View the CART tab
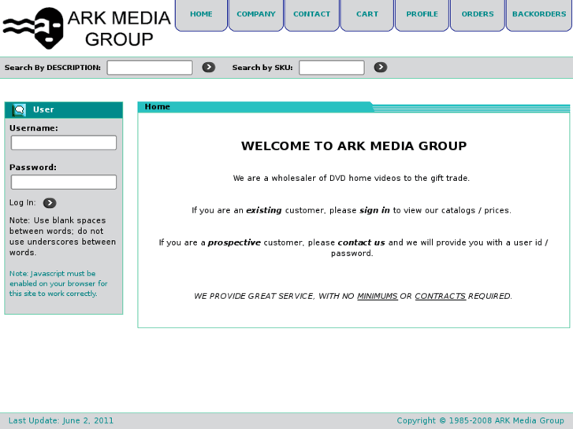Image resolution: width=573 pixels, height=429 pixels. coord(367,15)
